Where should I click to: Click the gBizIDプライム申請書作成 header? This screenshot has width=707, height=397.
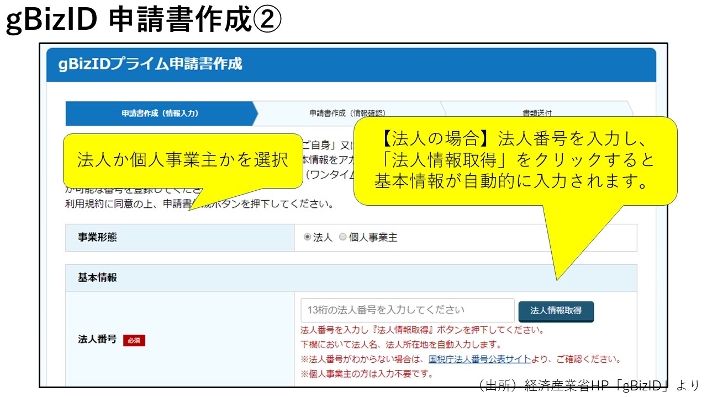(150, 64)
